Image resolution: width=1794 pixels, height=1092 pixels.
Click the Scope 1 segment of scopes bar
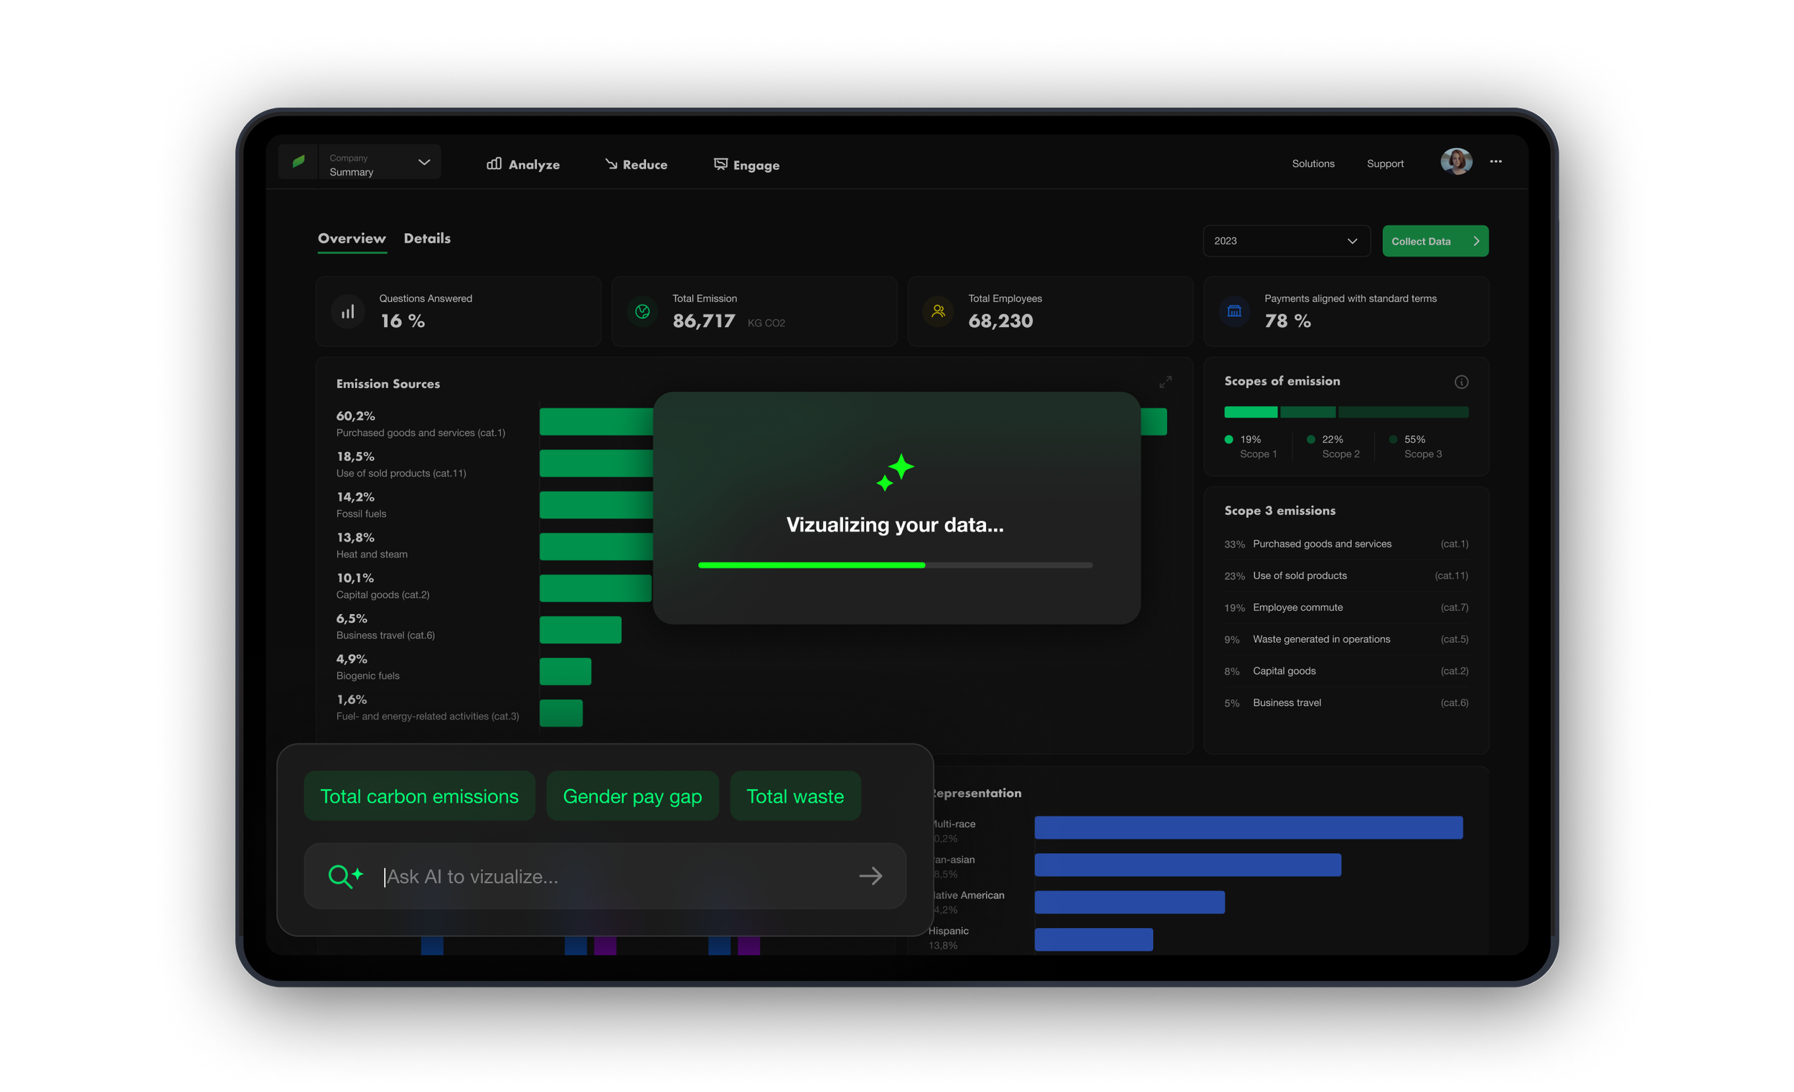click(1250, 412)
